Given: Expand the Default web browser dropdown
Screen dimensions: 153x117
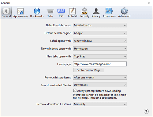Looking at the screenshot, I should point(100,25).
